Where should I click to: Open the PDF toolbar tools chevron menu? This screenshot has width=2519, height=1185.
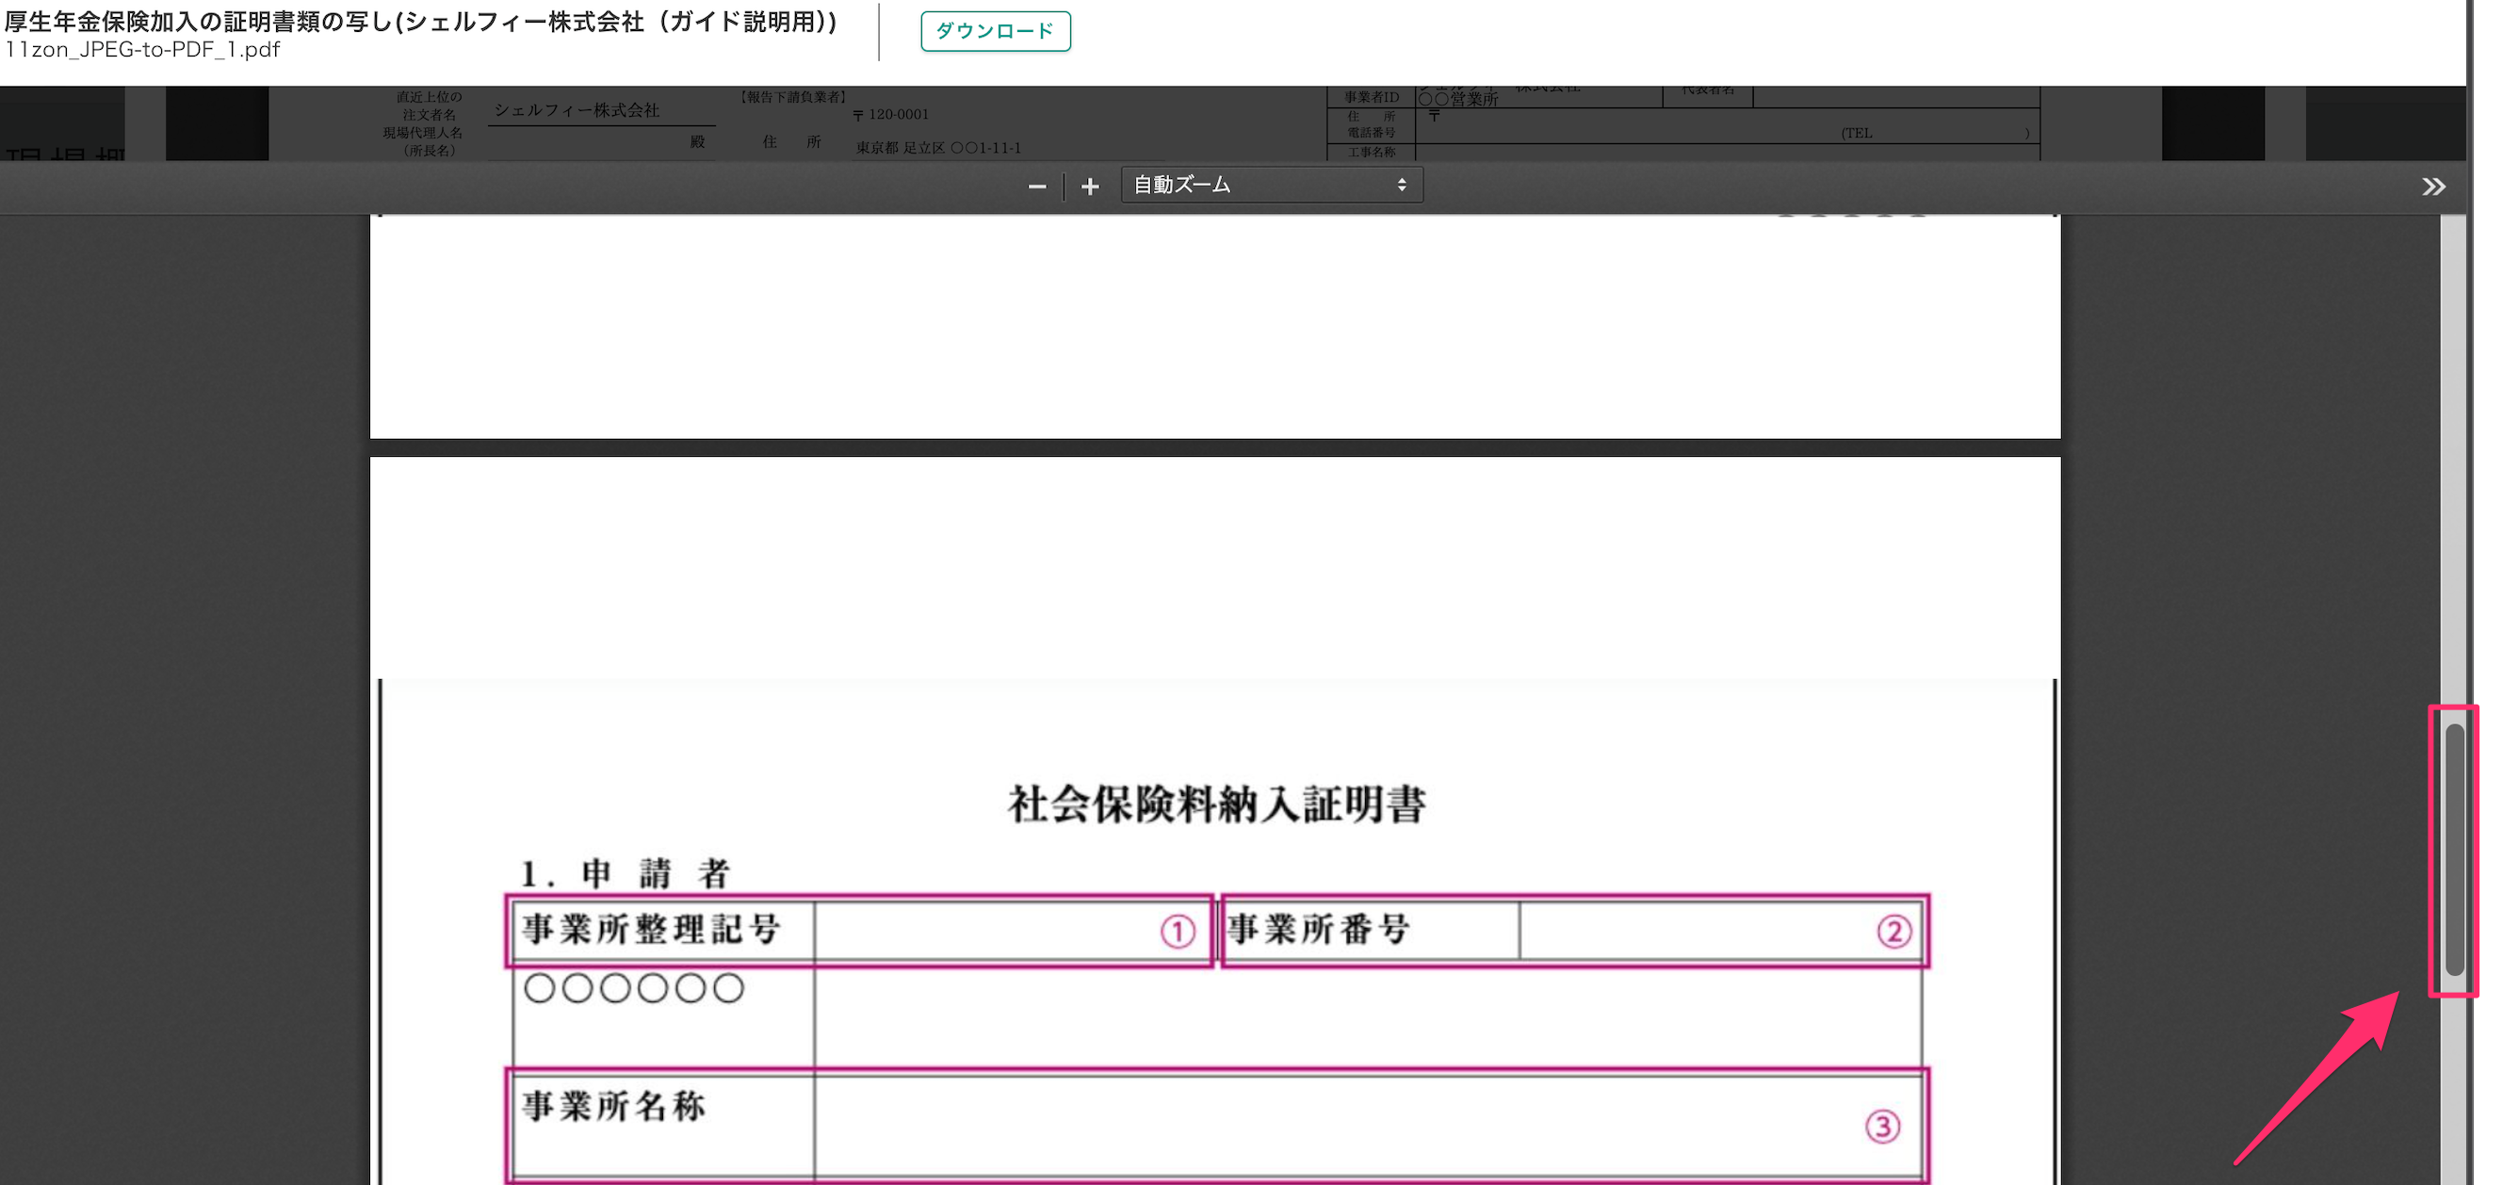coord(2433,186)
